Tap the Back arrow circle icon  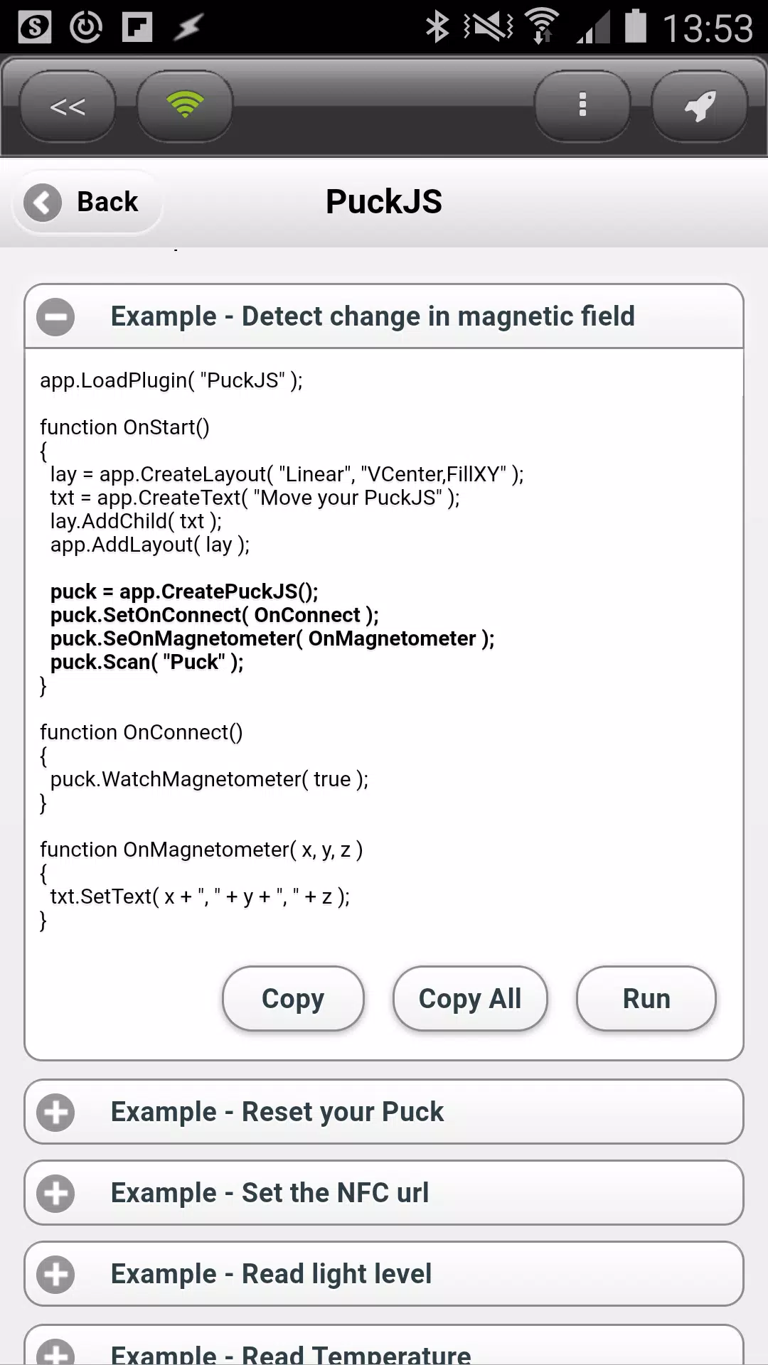tap(43, 203)
